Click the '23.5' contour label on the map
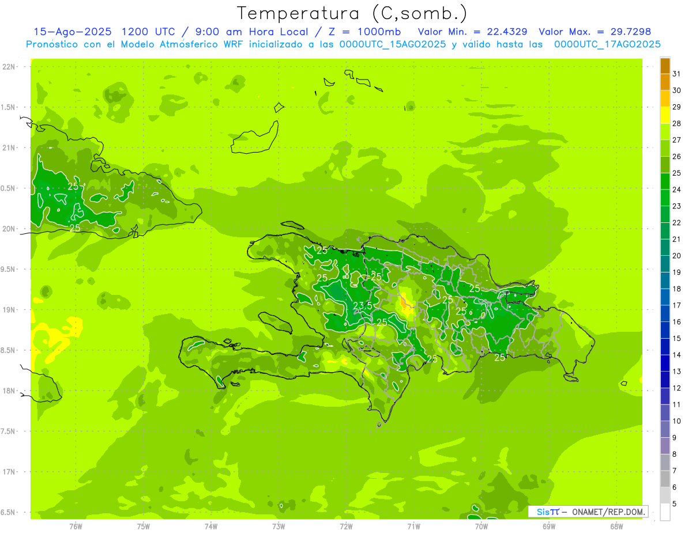 tap(362, 306)
